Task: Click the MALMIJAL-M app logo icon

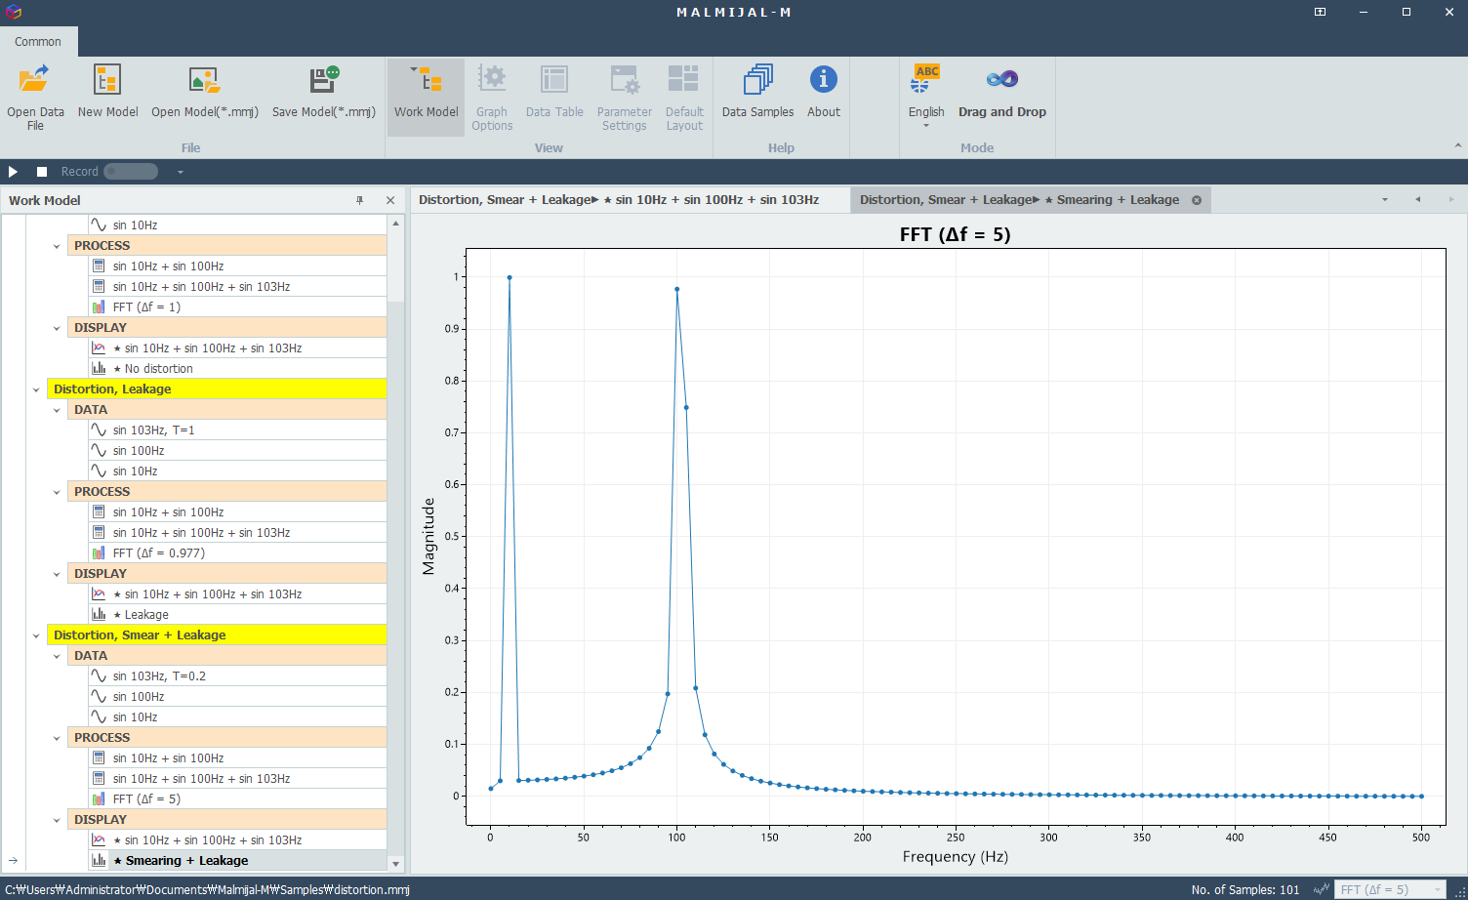Action: coord(13,12)
